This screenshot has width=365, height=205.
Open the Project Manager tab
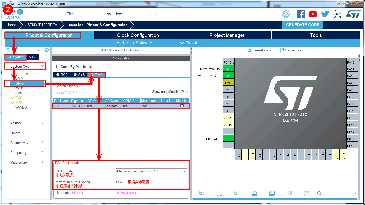tap(227, 35)
